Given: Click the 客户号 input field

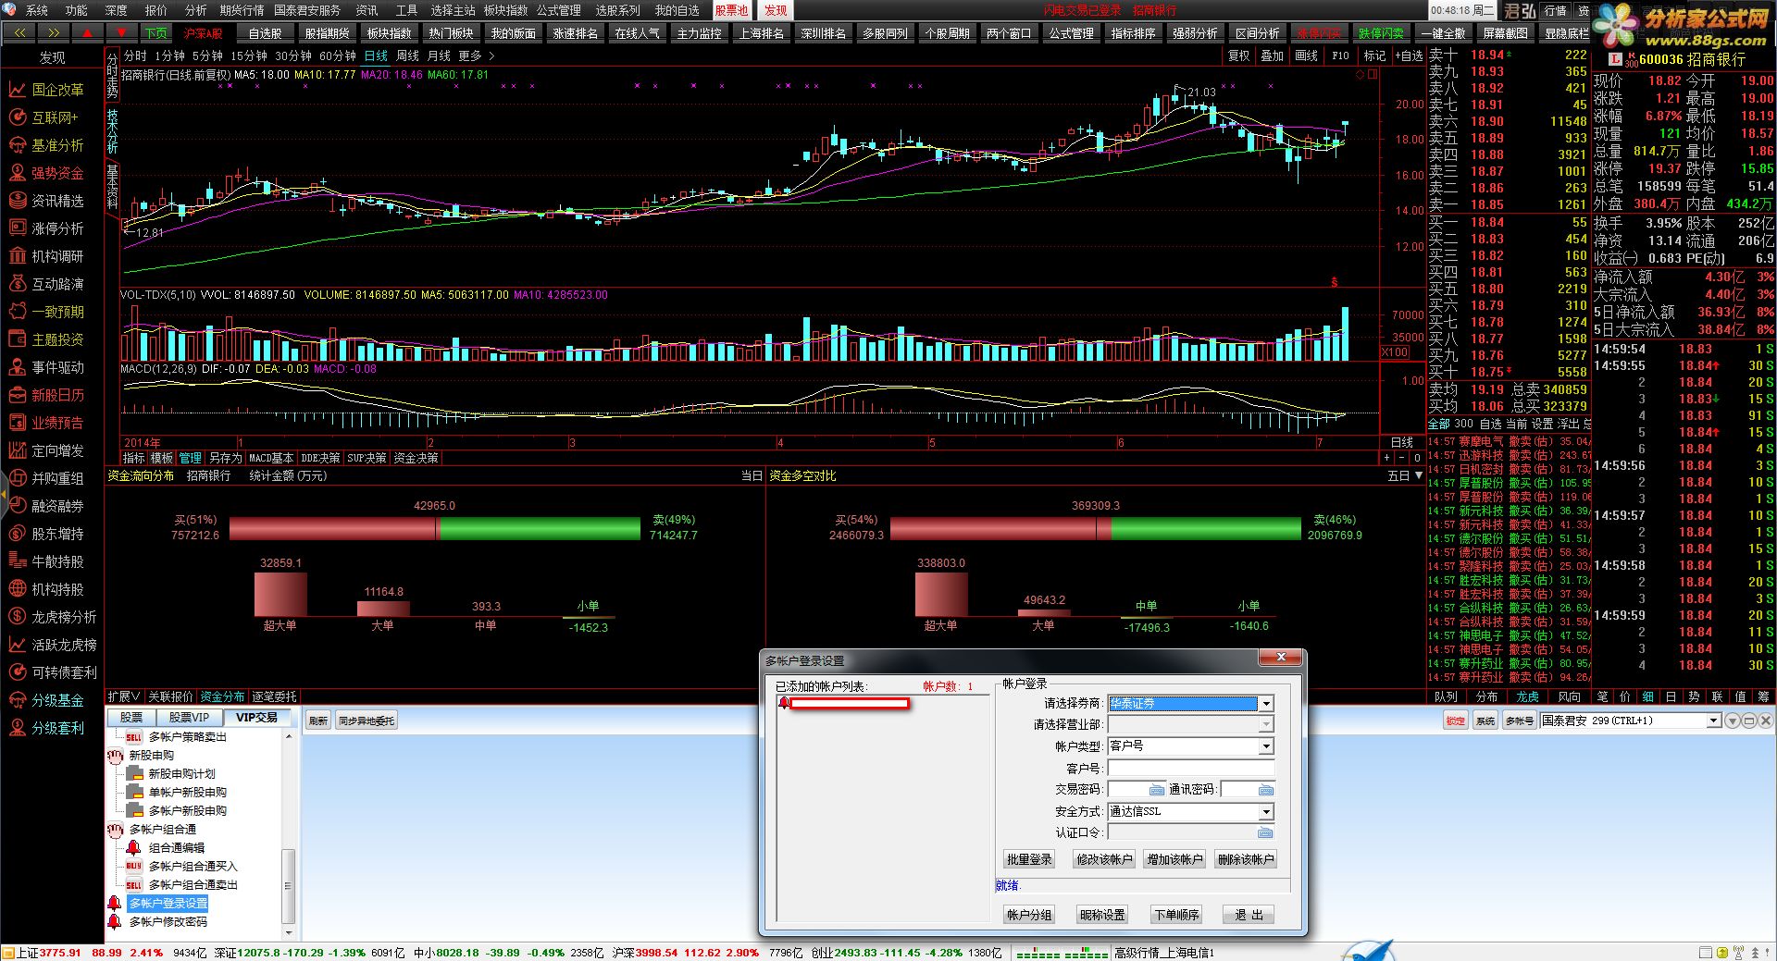Looking at the screenshot, I should tap(1191, 769).
